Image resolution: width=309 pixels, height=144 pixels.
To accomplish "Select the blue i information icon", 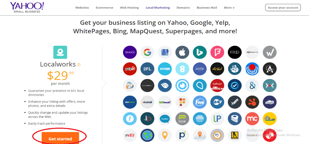I will 130,119.
